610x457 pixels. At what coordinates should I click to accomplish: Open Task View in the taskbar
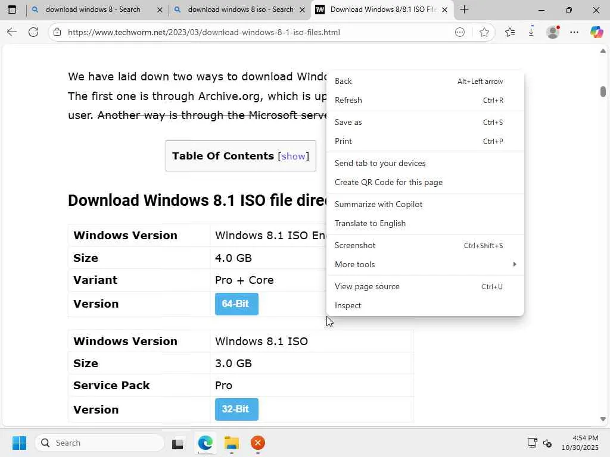click(178, 443)
